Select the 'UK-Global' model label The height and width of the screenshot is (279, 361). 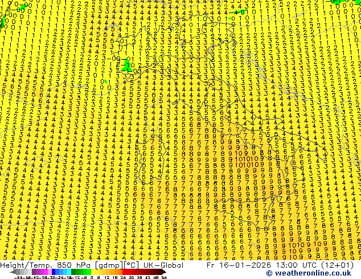163,265
